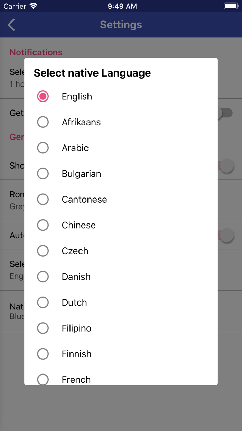The image size is (242, 431).
Task: Select English as the native language
Action: (43, 96)
